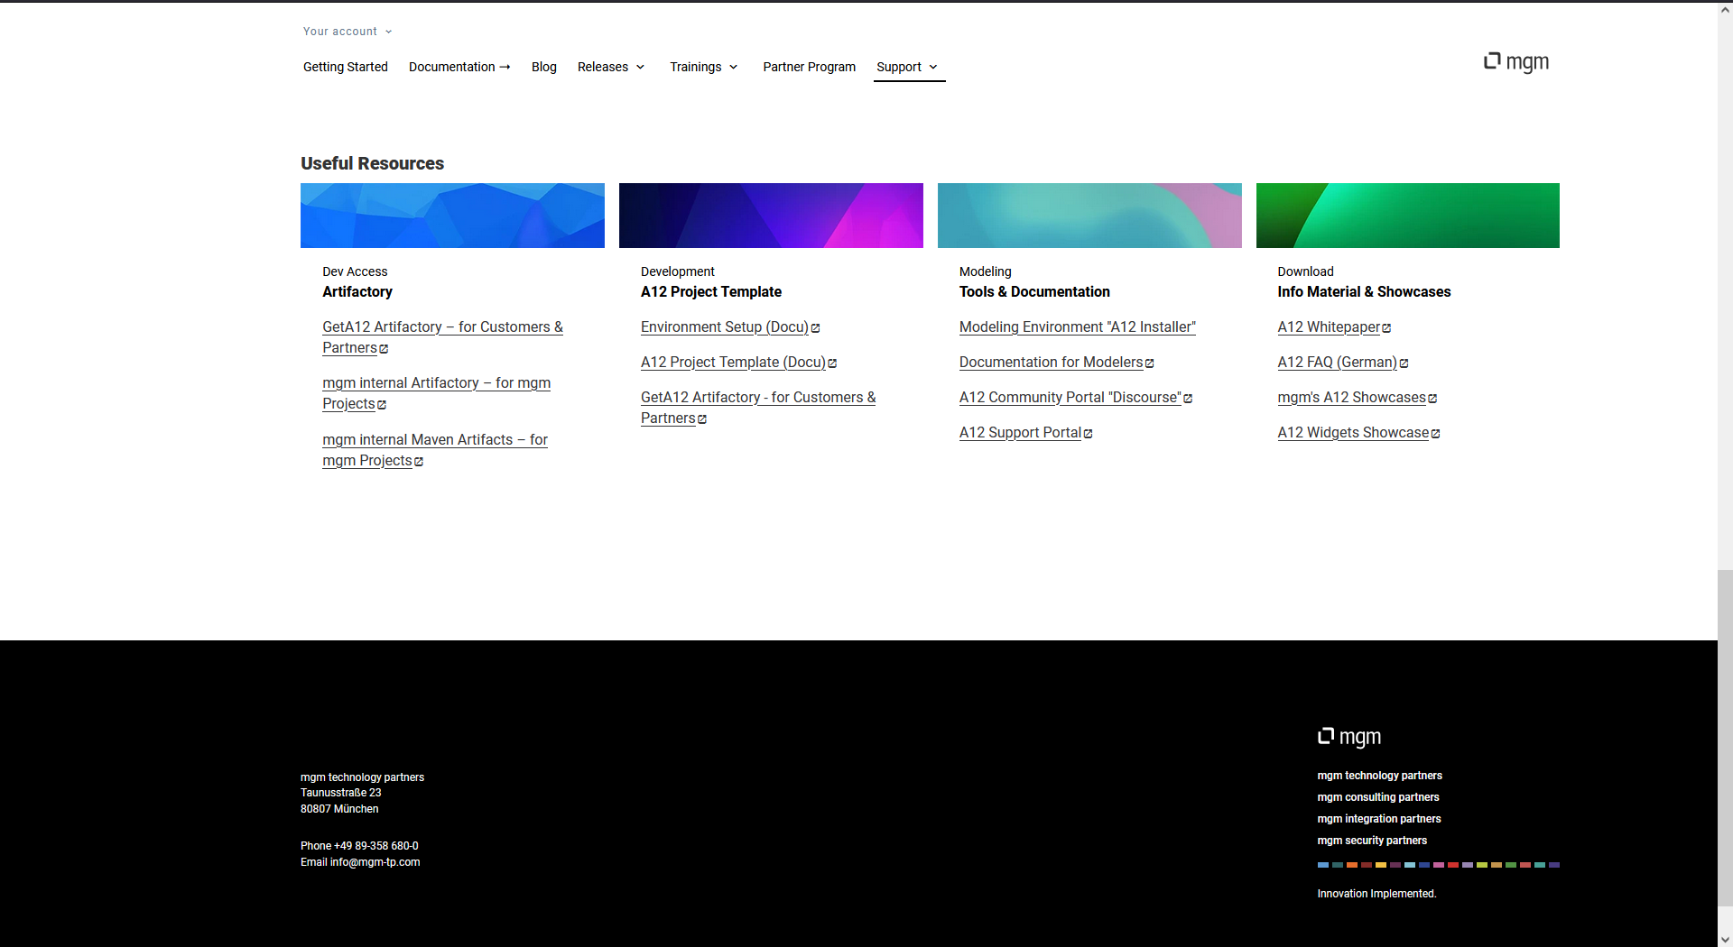Click the Innovation Implemented. tagline

[1376, 894]
